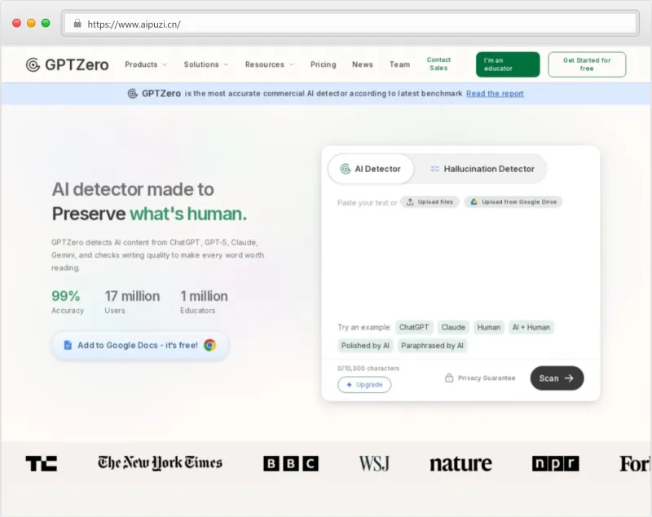Try the Human example
652x517 pixels.
[488, 327]
